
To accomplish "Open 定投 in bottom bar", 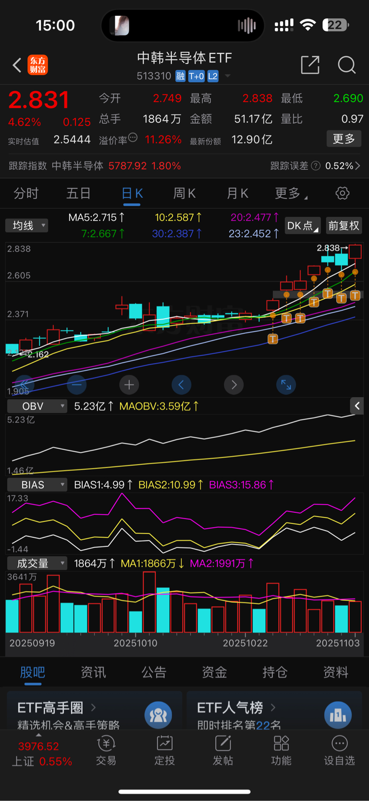I will (164, 750).
